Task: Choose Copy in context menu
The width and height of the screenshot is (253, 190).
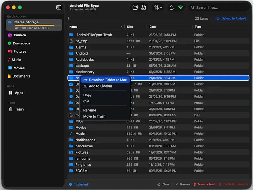Action: click(88, 95)
